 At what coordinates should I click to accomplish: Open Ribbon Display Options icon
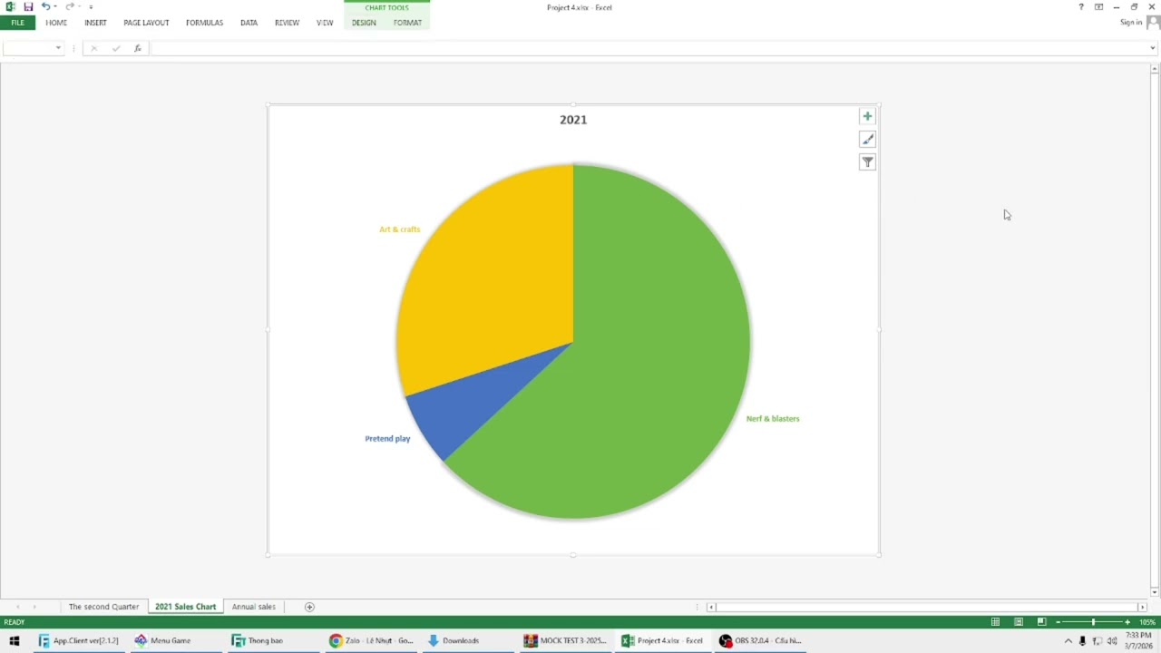[1098, 7]
